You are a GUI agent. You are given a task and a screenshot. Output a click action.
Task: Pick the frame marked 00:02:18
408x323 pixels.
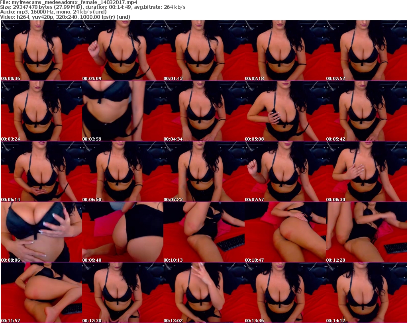click(285, 51)
